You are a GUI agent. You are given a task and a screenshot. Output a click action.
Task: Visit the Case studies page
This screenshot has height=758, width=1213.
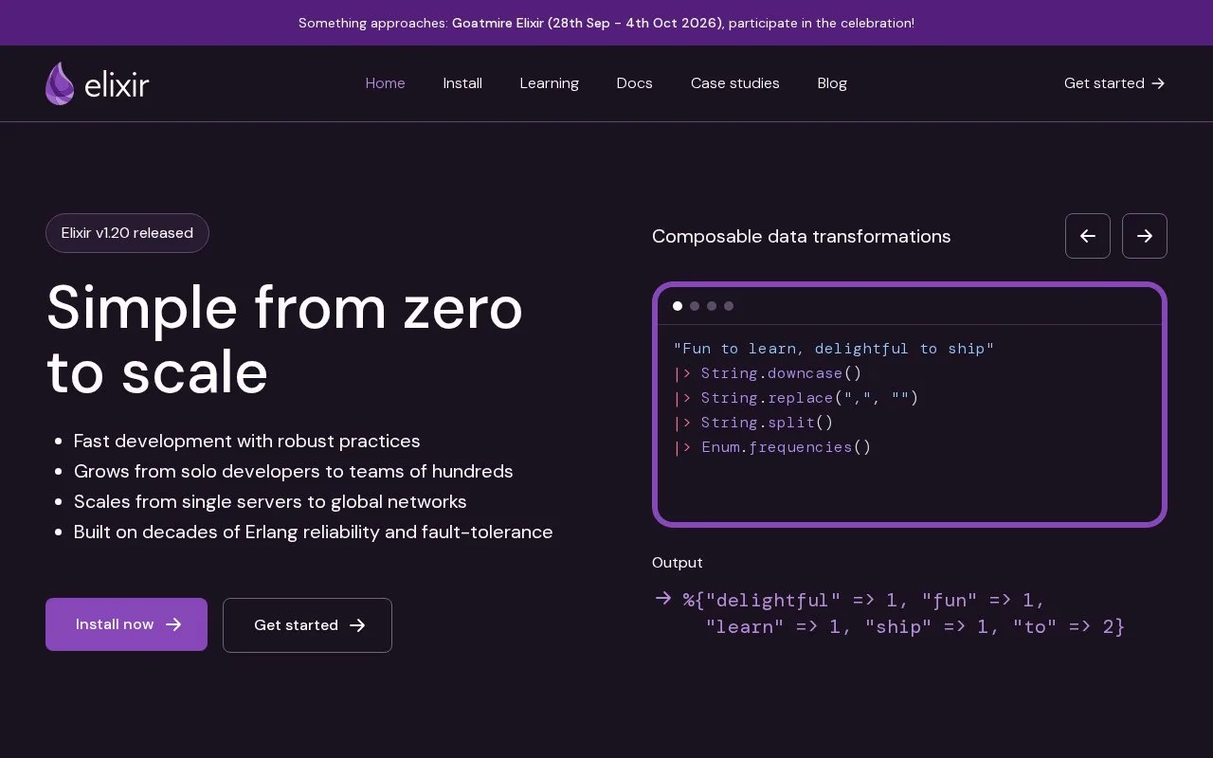pos(734,83)
